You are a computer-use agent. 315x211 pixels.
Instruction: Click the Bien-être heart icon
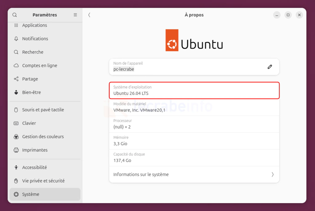tap(16, 93)
